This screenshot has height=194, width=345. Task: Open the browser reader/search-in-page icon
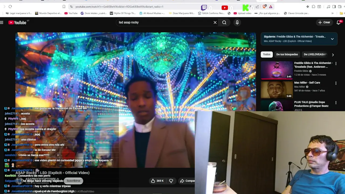319,6
